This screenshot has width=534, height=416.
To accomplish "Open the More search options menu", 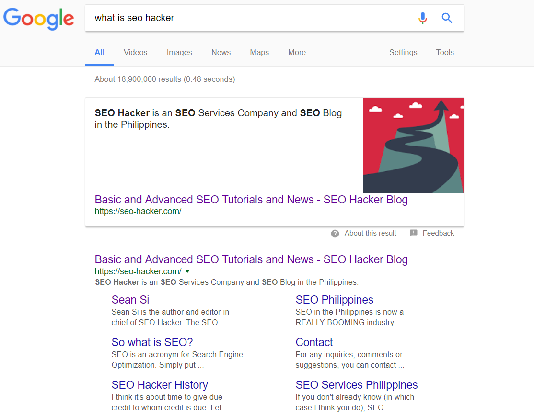I will (x=297, y=52).
